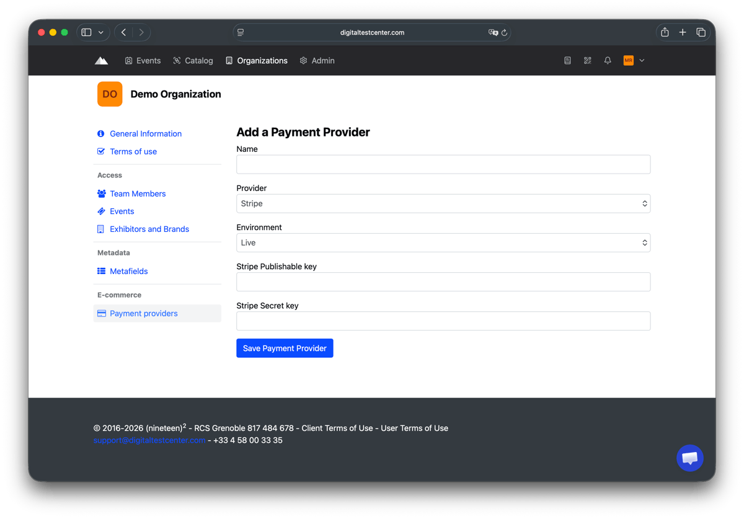The image size is (744, 519).
Task: Open the Provider dropdown showing Stripe
Action: pos(443,203)
